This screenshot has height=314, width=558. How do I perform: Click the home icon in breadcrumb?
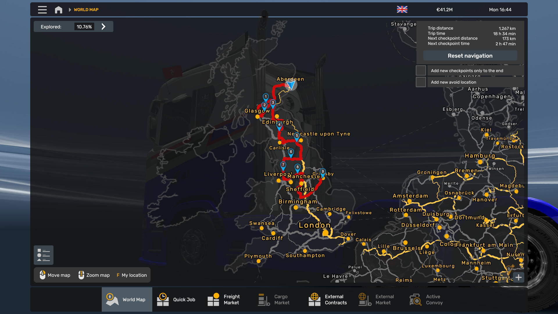[58, 10]
